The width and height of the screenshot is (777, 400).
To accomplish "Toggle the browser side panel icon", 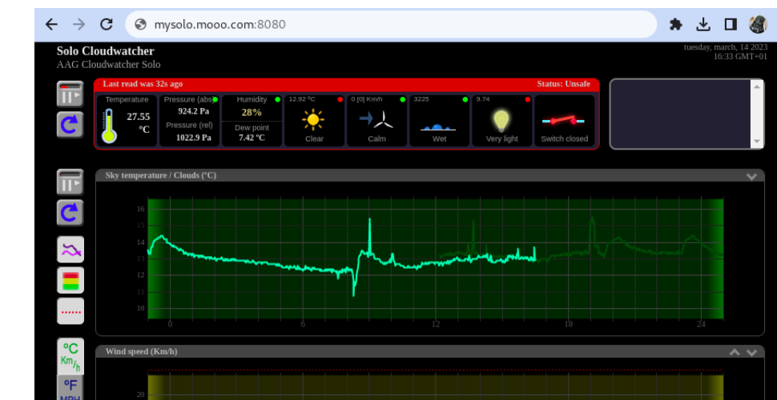I will click(x=731, y=24).
